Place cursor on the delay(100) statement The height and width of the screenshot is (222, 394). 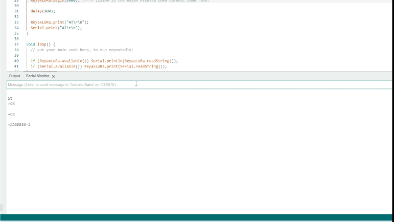coord(43,11)
